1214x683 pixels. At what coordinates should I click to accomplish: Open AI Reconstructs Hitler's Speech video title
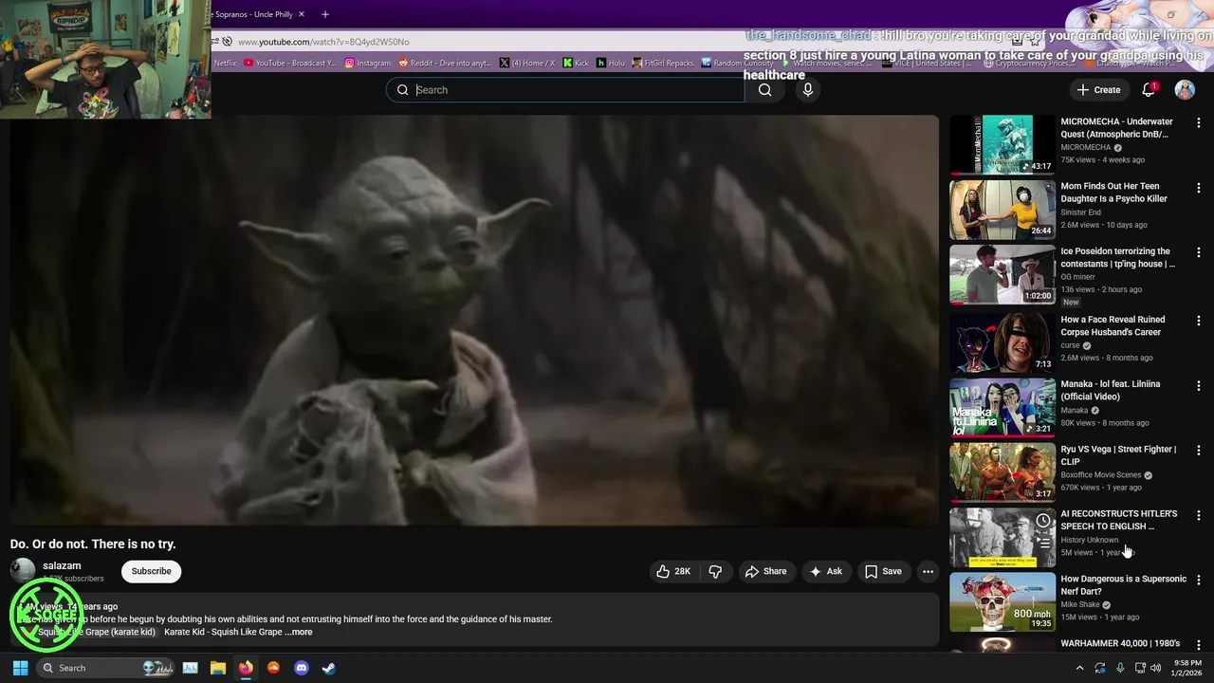point(1118,520)
